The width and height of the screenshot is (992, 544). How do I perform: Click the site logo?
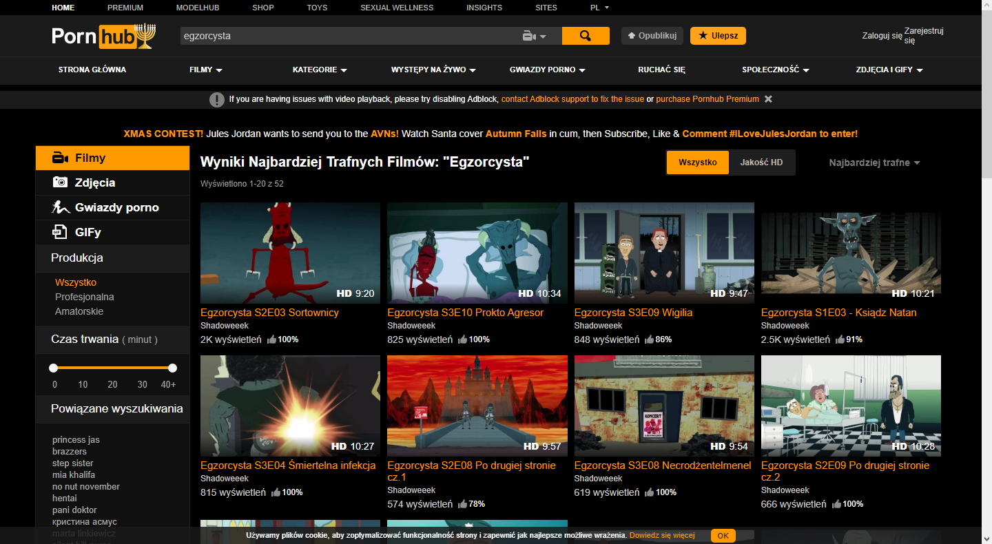[x=103, y=36]
